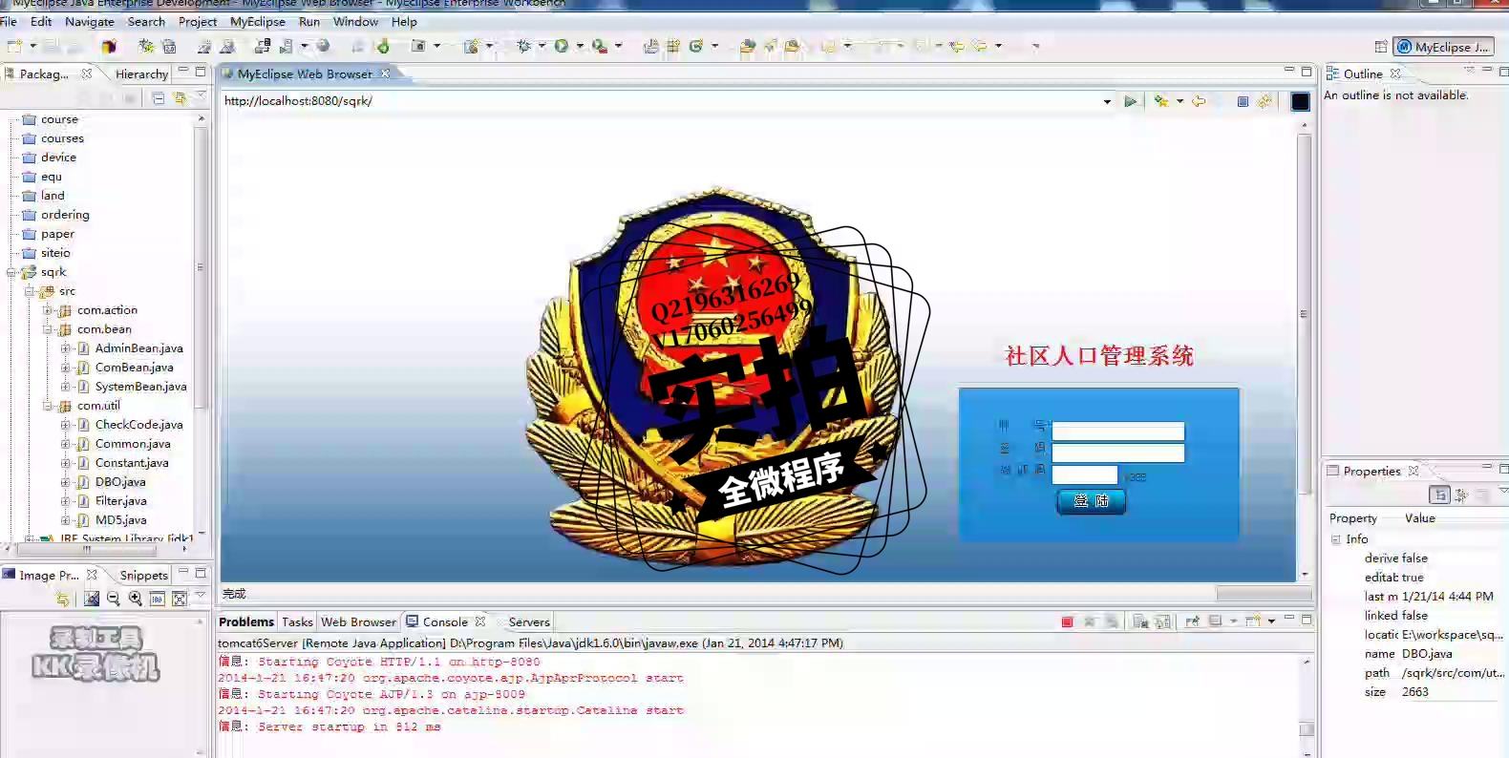Click the External Tools run icon
Image resolution: width=1509 pixels, height=758 pixels.
(x=600, y=46)
